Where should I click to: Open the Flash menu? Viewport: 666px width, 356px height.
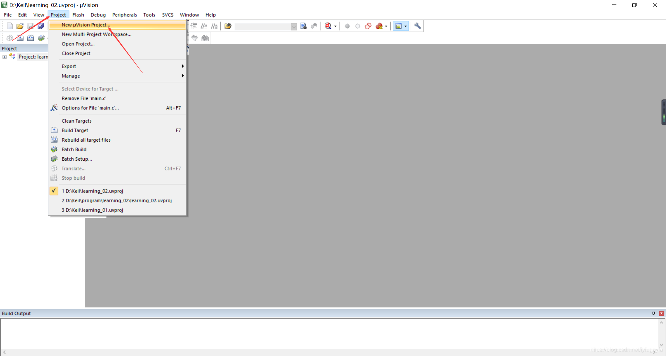click(78, 15)
